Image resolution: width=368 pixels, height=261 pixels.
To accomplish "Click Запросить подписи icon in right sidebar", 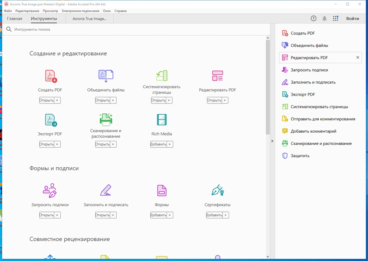I will click(x=285, y=70).
